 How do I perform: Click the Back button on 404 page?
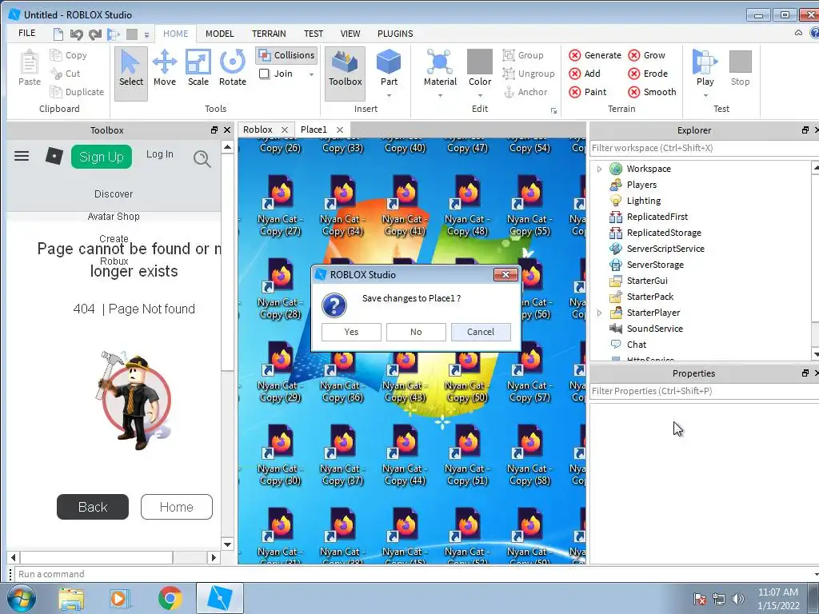tap(93, 507)
